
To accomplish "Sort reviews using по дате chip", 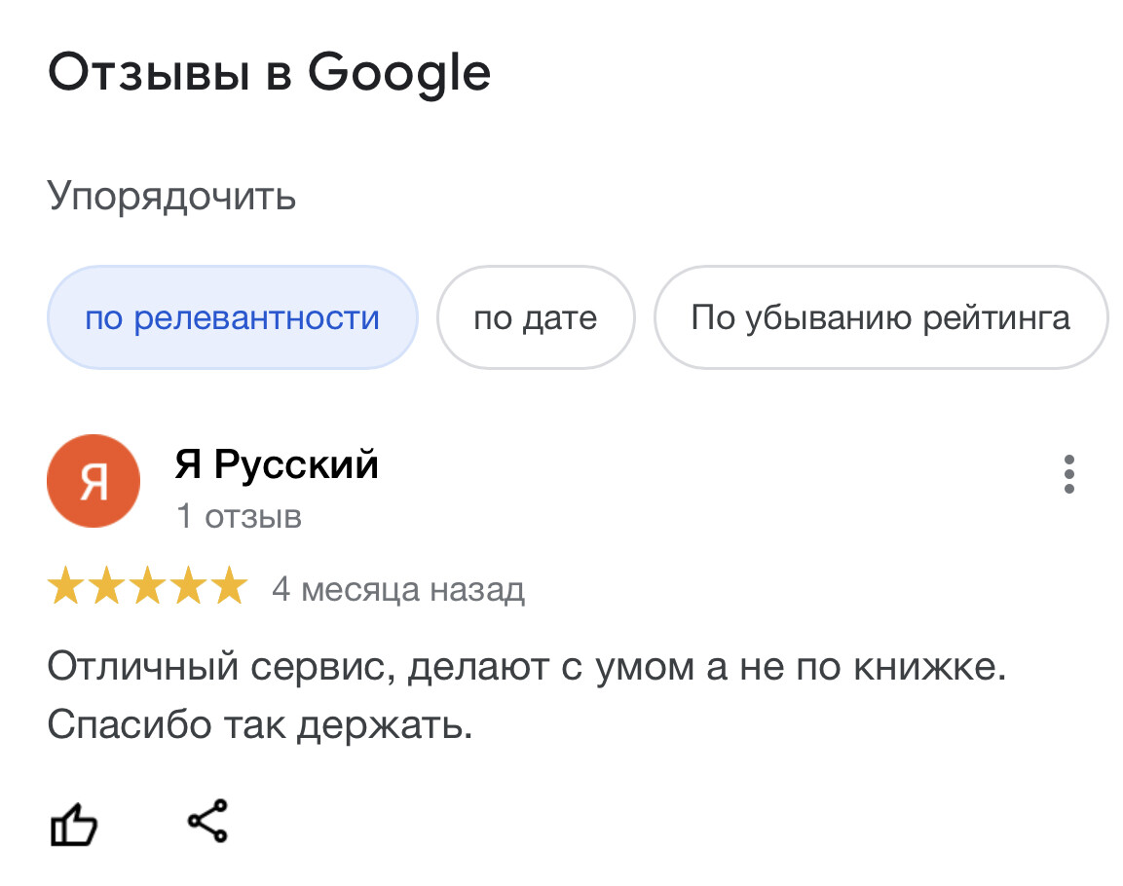I will coord(536,317).
